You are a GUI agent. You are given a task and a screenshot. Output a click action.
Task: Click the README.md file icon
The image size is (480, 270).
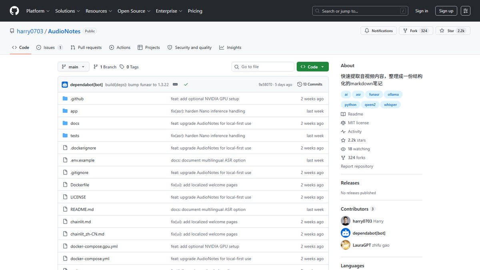(65, 210)
